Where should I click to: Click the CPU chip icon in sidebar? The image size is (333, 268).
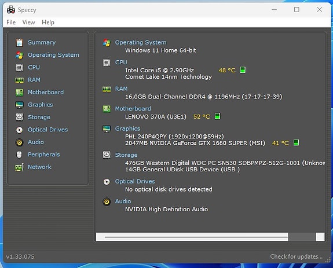[x=19, y=68]
